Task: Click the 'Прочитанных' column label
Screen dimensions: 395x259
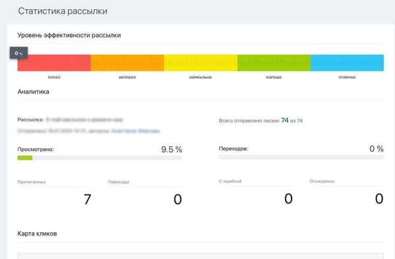Action: (x=32, y=182)
